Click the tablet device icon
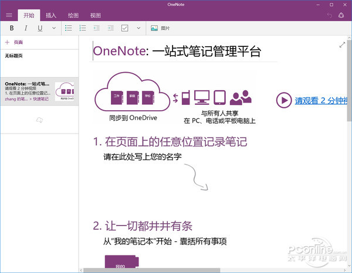 (x=220, y=97)
